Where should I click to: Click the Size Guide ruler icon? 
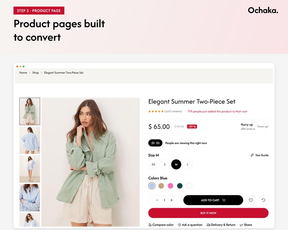(x=252, y=155)
